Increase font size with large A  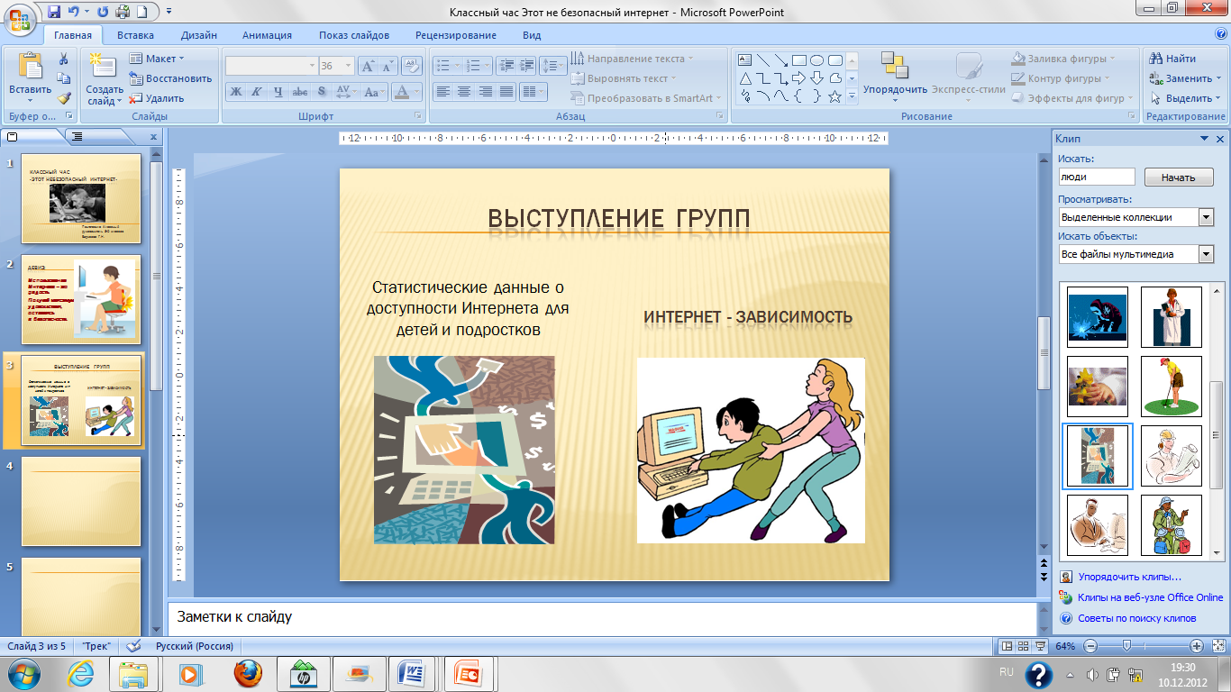click(x=368, y=66)
